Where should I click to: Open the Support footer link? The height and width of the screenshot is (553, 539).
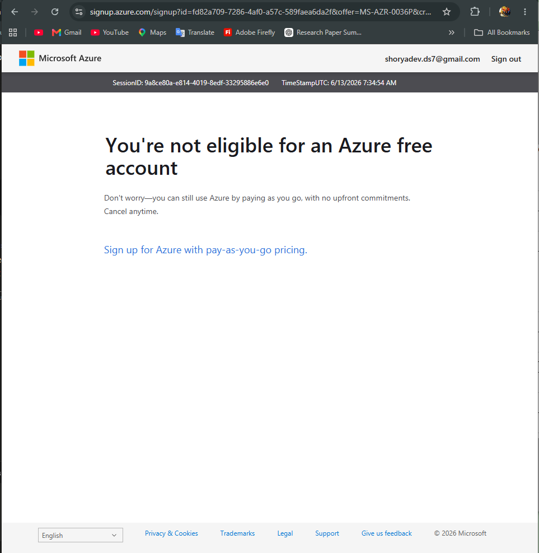327,533
